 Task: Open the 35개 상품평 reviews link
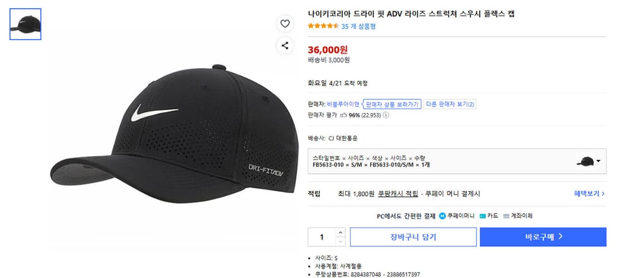[358, 26]
